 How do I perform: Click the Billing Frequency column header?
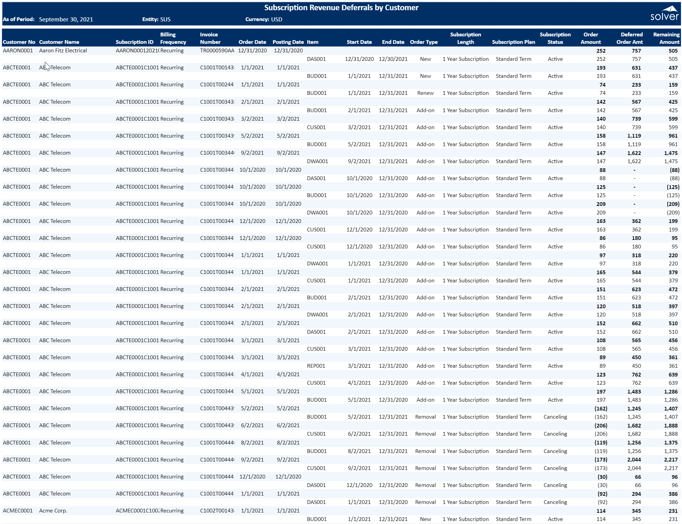[x=173, y=38]
